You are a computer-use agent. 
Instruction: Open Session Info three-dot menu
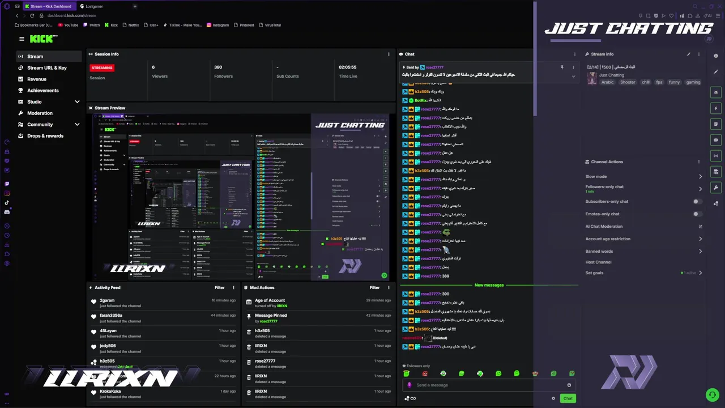389,54
